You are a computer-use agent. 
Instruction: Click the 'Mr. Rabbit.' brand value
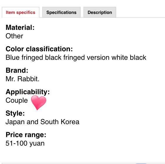[x=22, y=79]
